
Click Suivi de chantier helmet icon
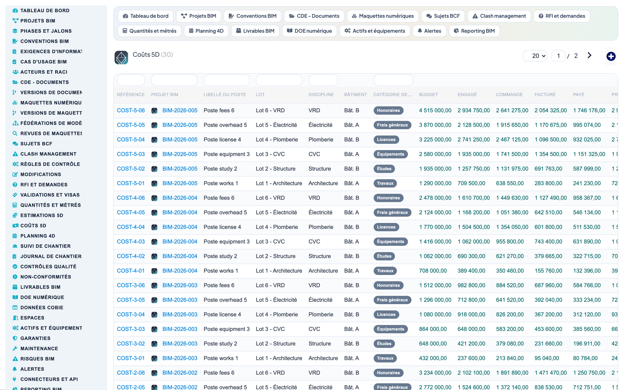tap(15, 246)
